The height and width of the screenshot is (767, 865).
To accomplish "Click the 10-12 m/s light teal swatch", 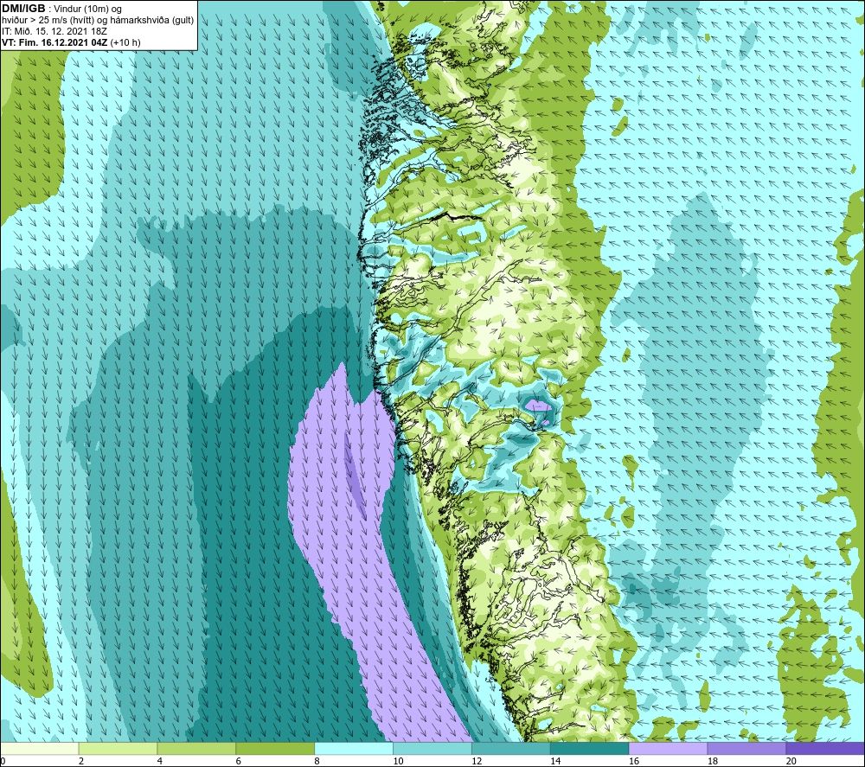I will point(432,748).
